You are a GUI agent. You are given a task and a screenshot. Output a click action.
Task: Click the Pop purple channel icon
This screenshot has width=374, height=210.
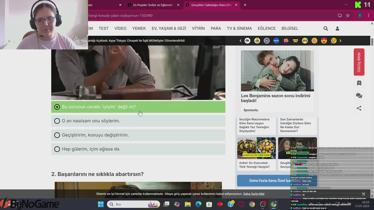(286, 41)
